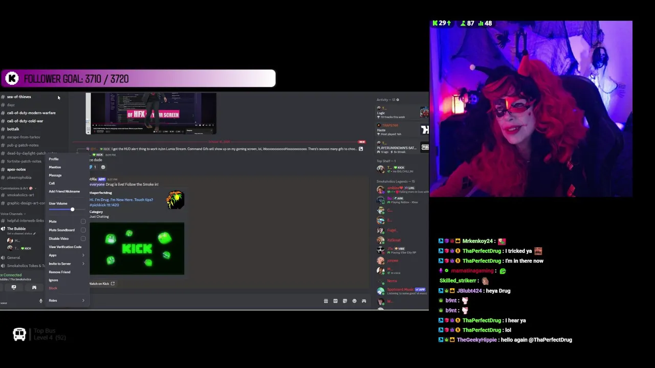655x368 pixels.
Task: Click the gift icon in chat bar
Action: [325, 301]
